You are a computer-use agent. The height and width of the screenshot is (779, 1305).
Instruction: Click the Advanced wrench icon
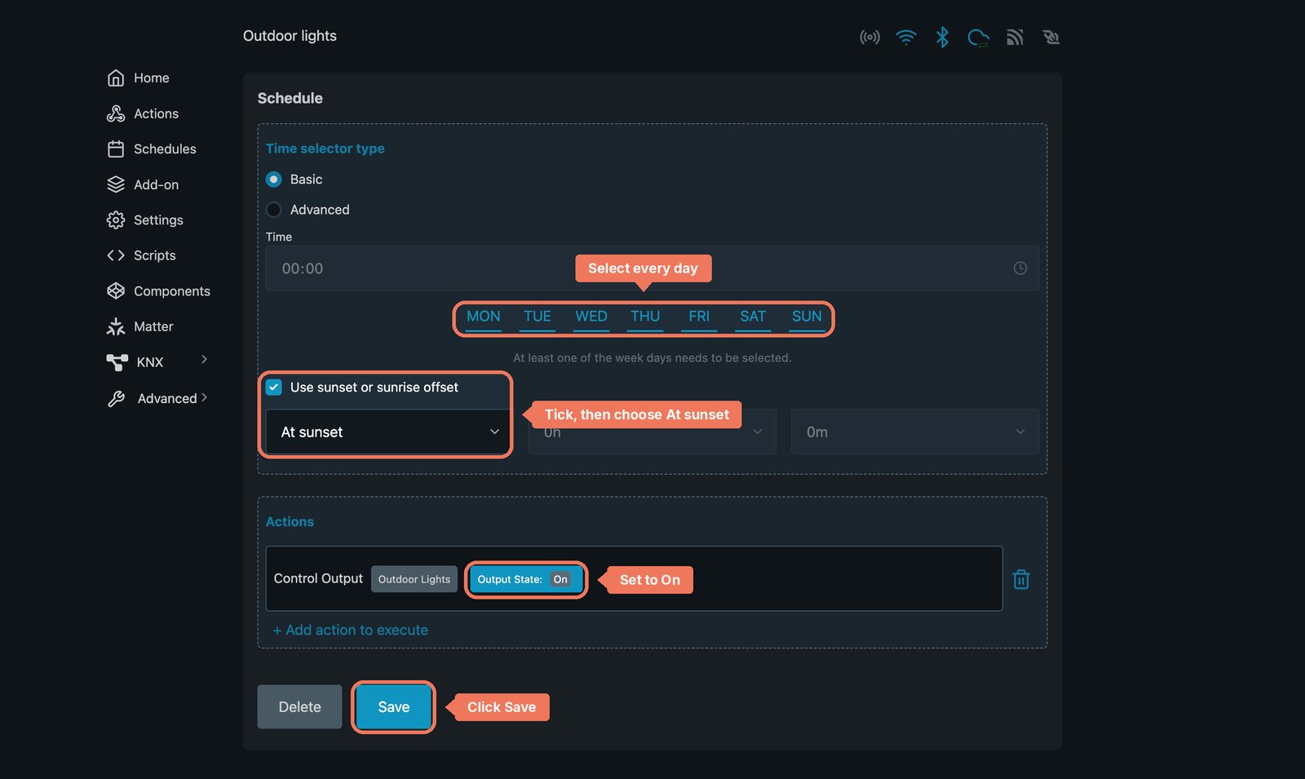point(117,398)
